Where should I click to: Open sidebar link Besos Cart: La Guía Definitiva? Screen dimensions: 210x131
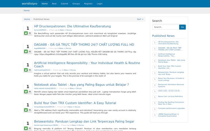[170, 96]
